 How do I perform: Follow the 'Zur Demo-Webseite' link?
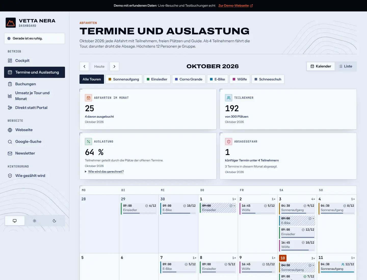(x=235, y=6)
